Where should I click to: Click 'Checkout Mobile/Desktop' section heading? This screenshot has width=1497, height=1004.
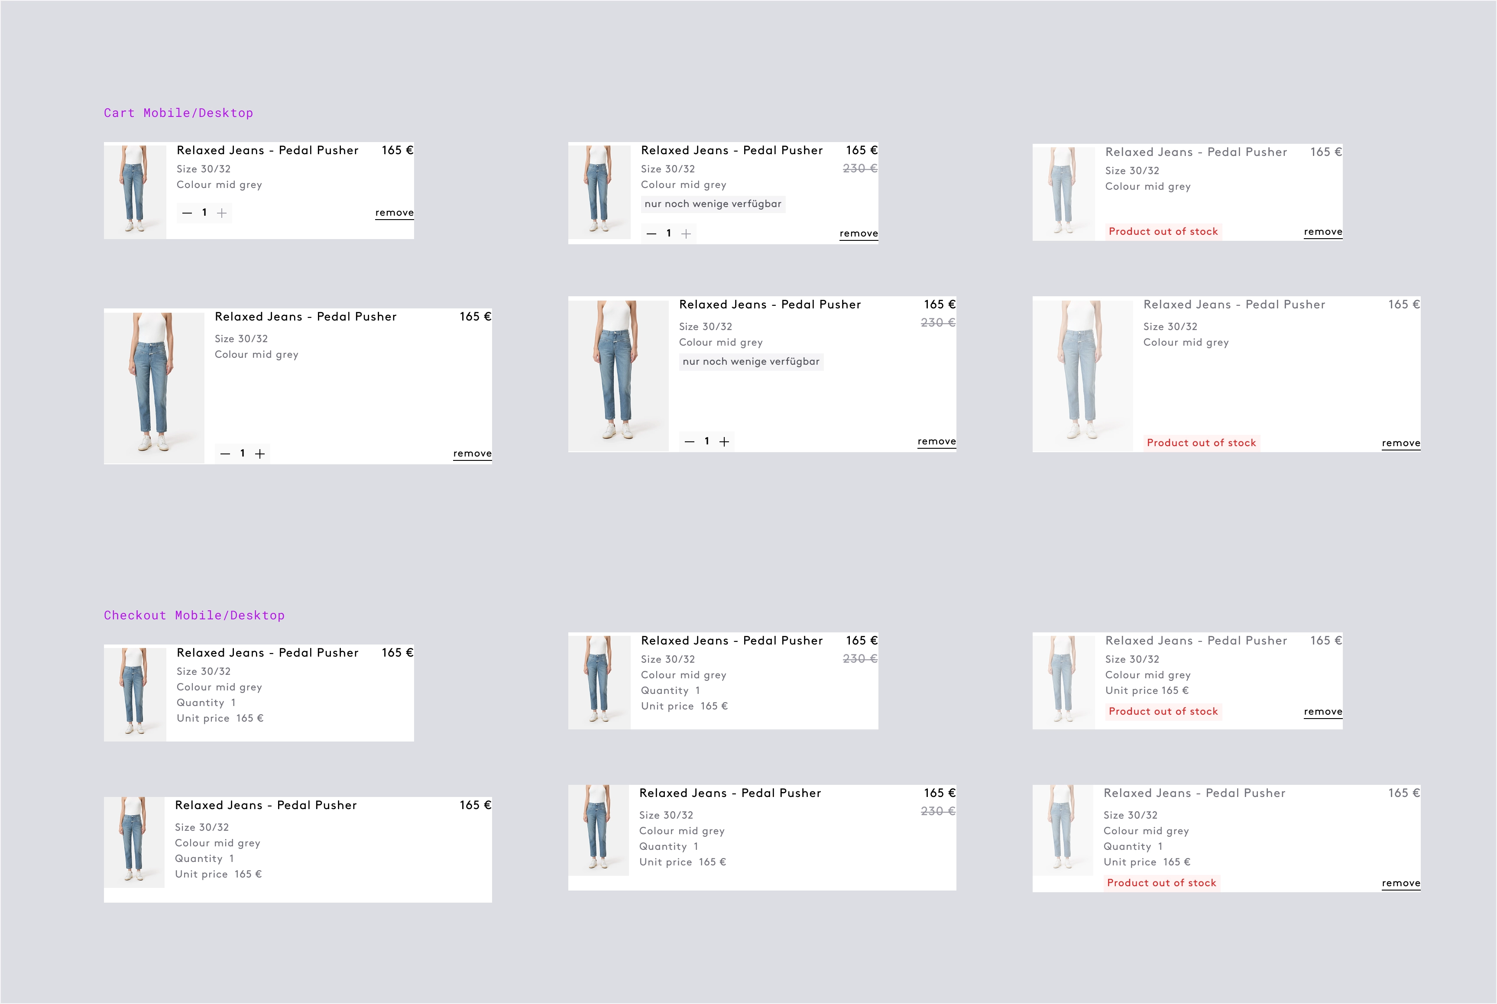pyautogui.click(x=194, y=615)
